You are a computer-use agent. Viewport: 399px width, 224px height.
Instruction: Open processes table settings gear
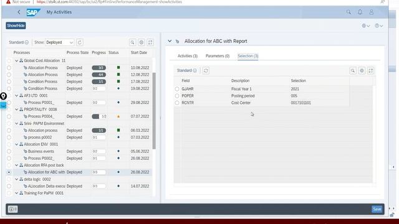coord(142,42)
